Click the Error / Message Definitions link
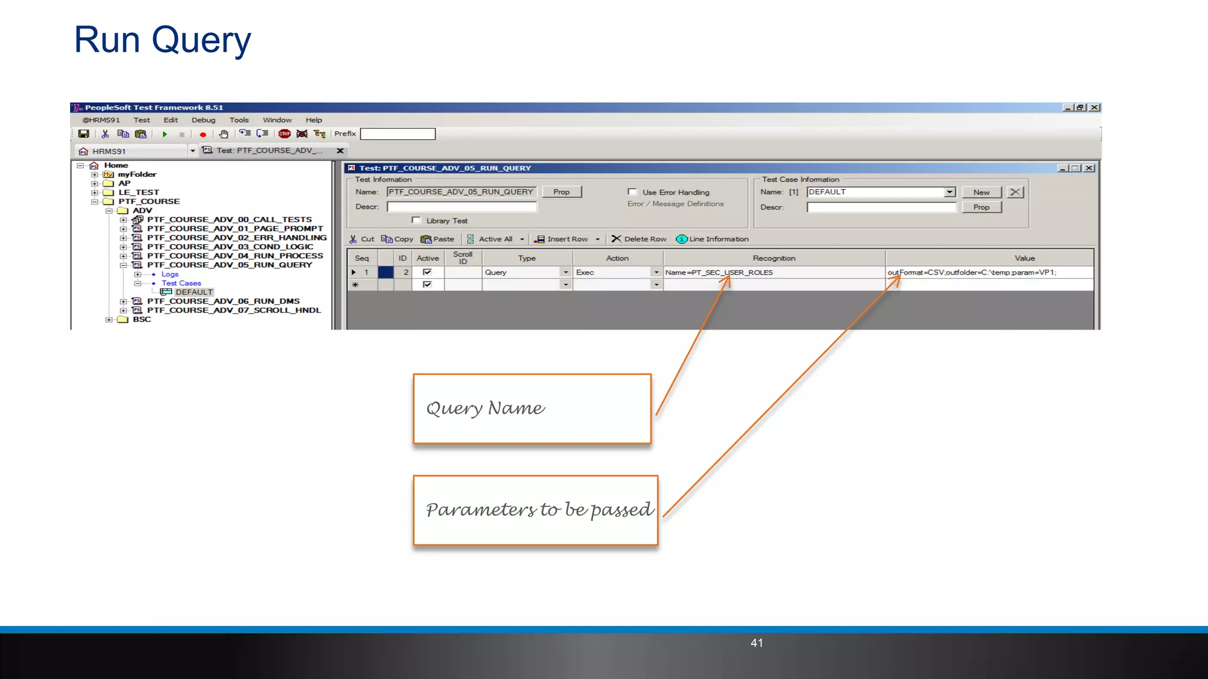The image size is (1208, 679). pos(675,204)
